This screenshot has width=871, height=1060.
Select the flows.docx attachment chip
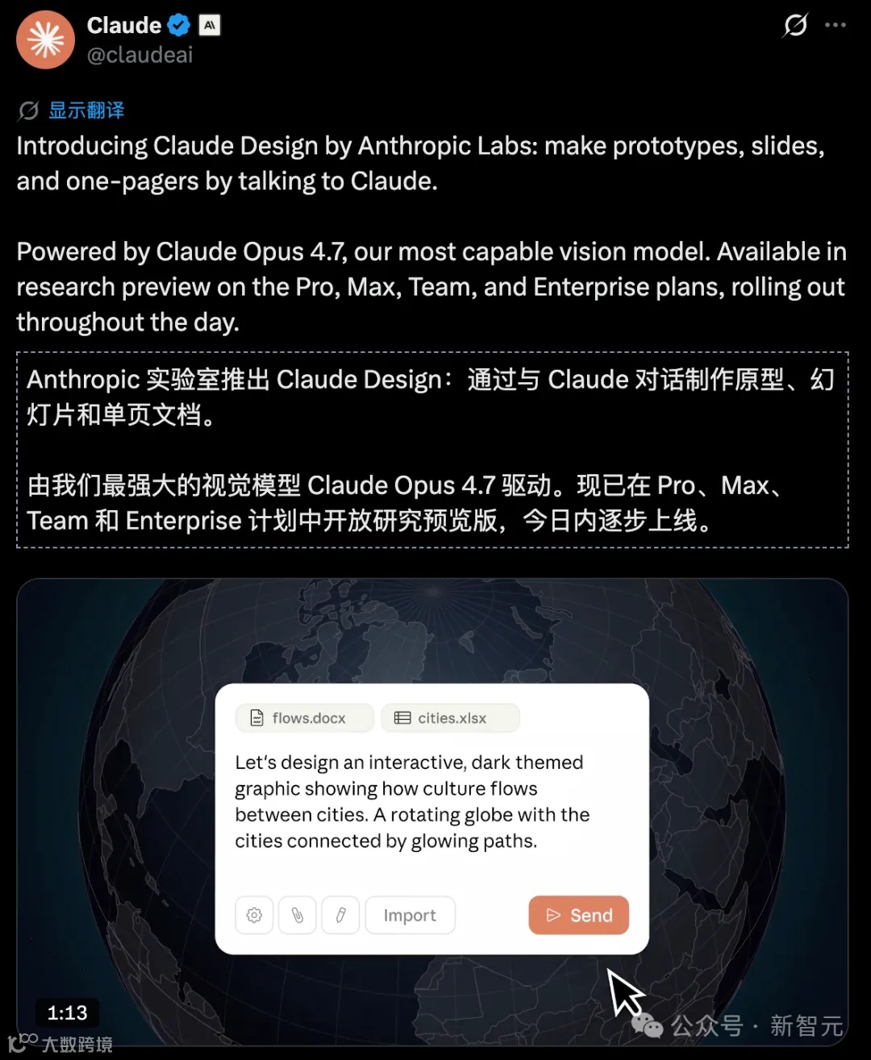pyautogui.click(x=305, y=718)
